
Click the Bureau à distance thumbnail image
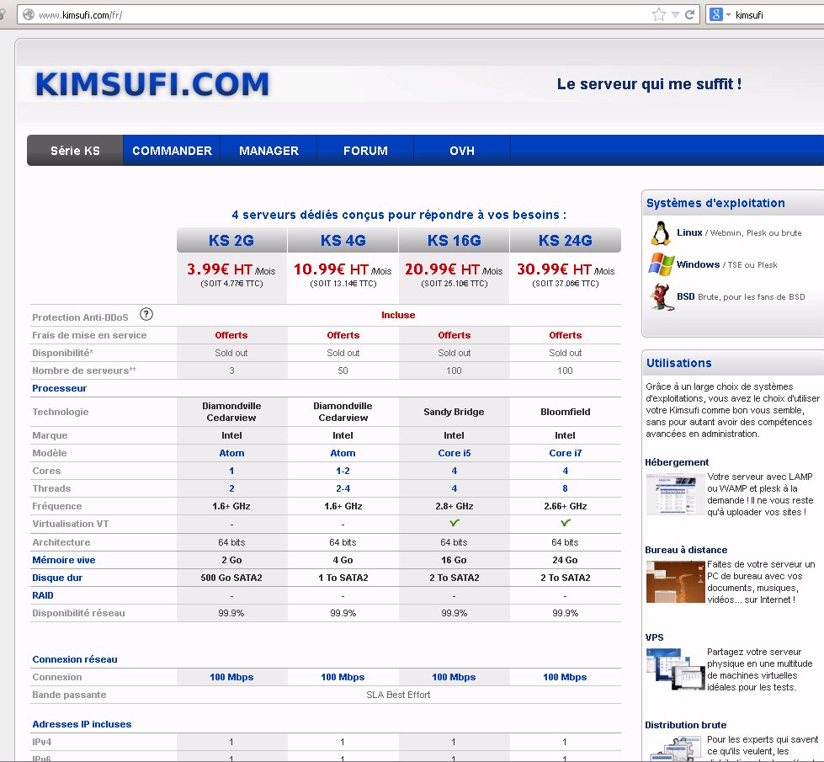coord(675,582)
